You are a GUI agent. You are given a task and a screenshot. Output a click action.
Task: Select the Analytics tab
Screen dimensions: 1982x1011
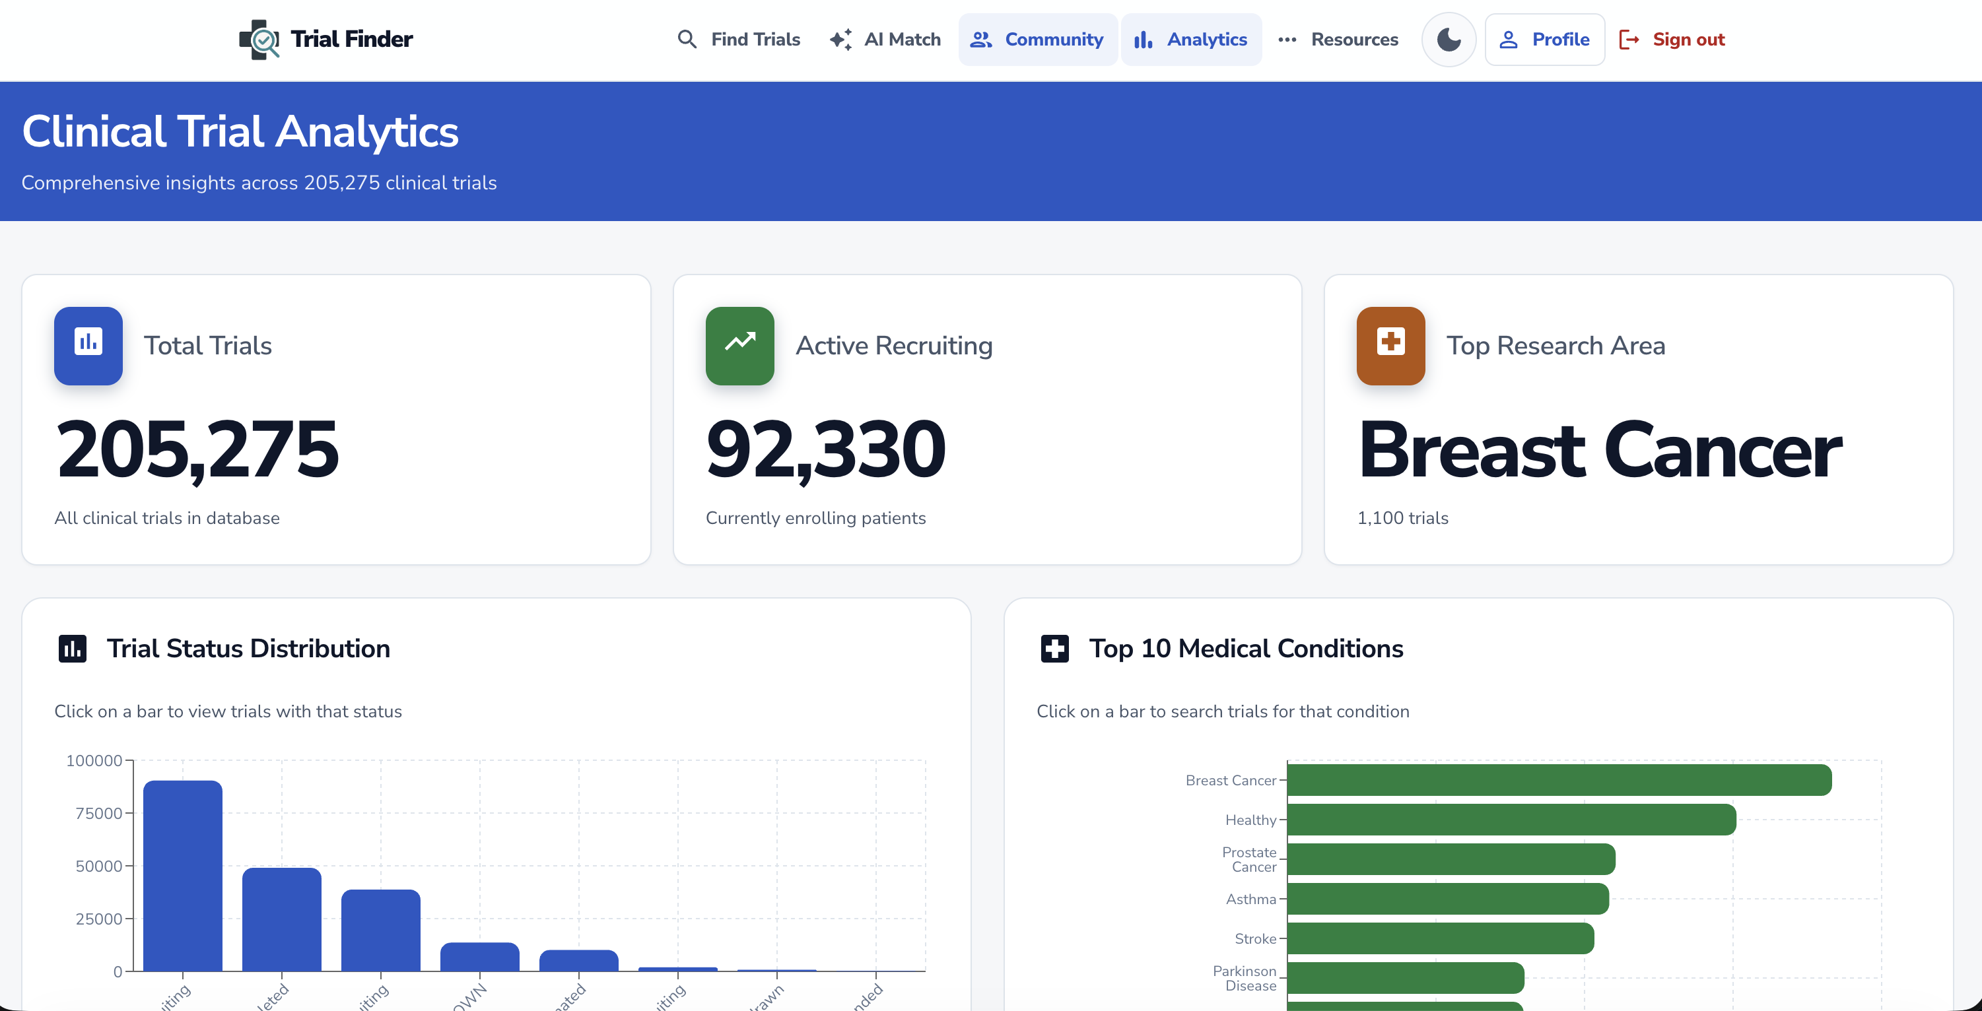(x=1191, y=39)
